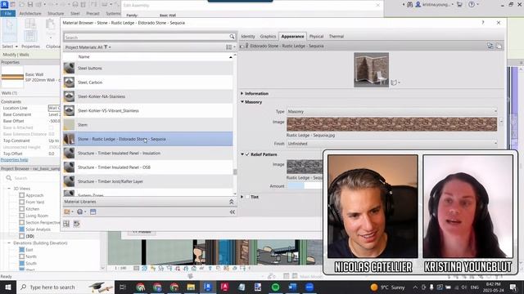Screen dimensions: 524x294
Task: Open File Explorer from the taskbar
Action: (191, 287)
